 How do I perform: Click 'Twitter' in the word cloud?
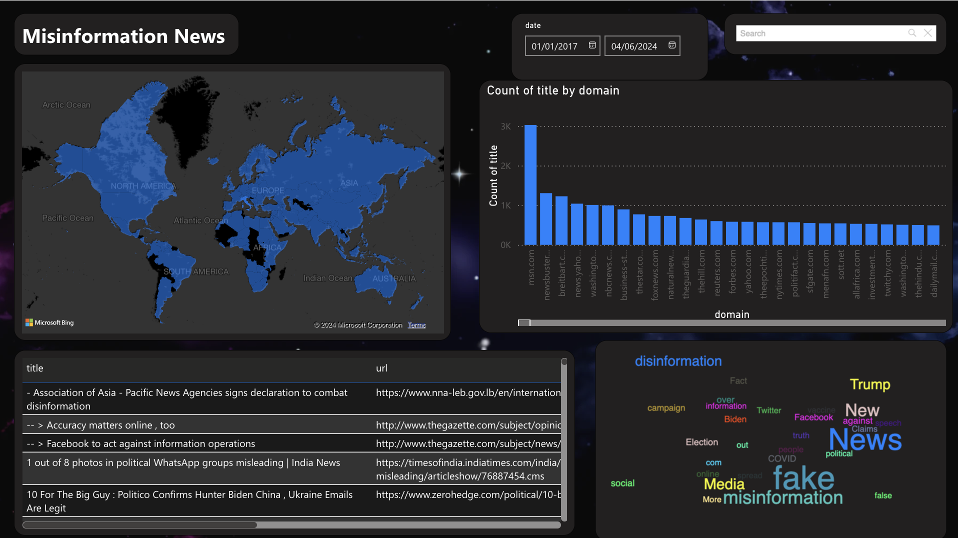768,410
